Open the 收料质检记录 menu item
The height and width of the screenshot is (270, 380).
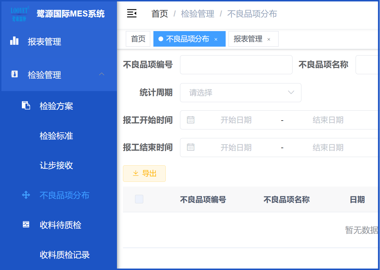pyautogui.click(x=65, y=255)
